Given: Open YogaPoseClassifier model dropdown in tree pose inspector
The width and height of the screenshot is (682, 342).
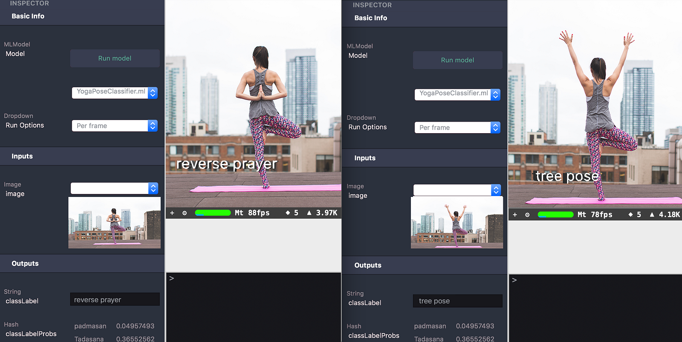Looking at the screenshot, I should click(457, 94).
